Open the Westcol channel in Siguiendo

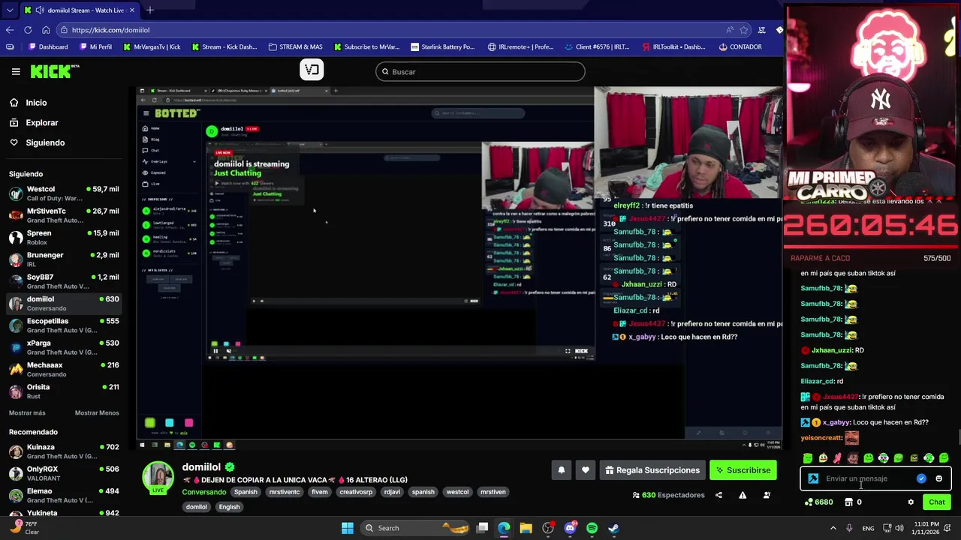tap(64, 193)
